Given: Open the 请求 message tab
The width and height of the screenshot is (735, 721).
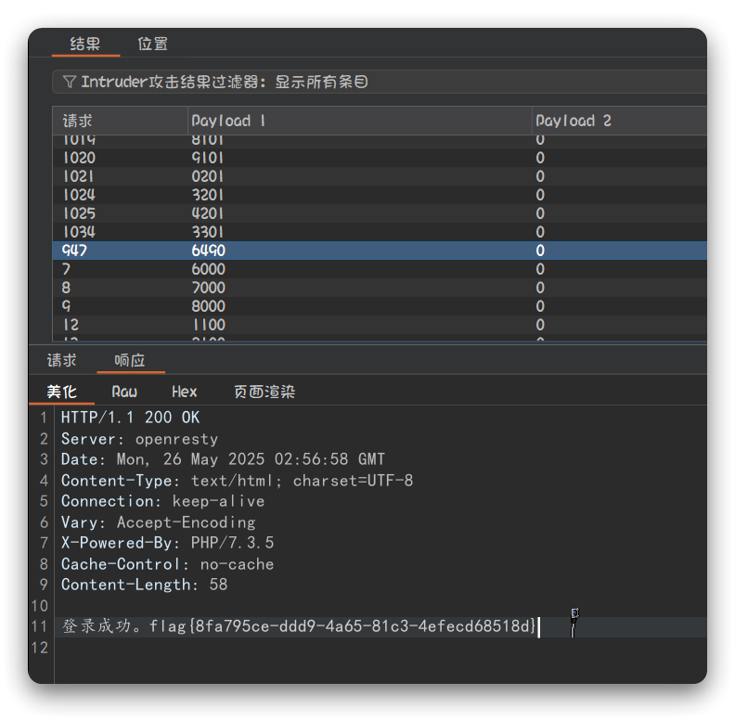Looking at the screenshot, I should pyautogui.click(x=62, y=361).
